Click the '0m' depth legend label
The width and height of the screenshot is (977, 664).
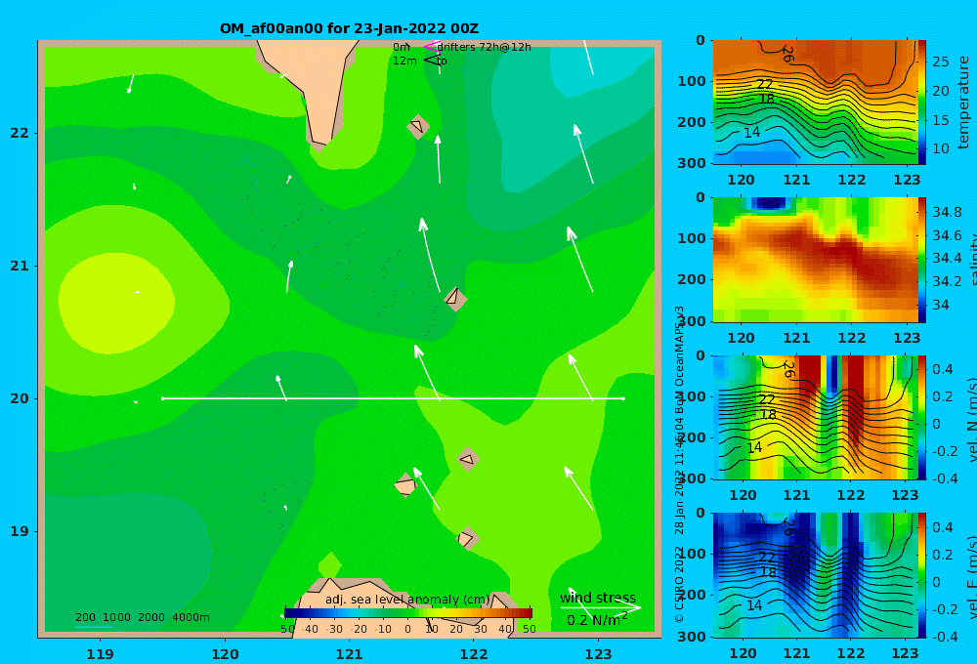coord(402,47)
